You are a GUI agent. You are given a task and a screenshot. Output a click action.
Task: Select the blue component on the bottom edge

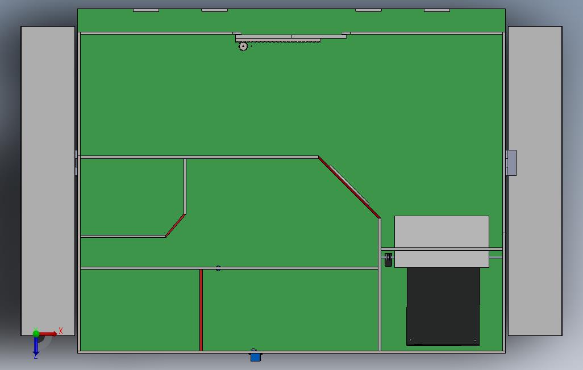(255, 356)
